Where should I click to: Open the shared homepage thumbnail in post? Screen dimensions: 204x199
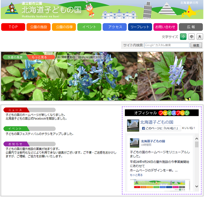coord(160,184)
